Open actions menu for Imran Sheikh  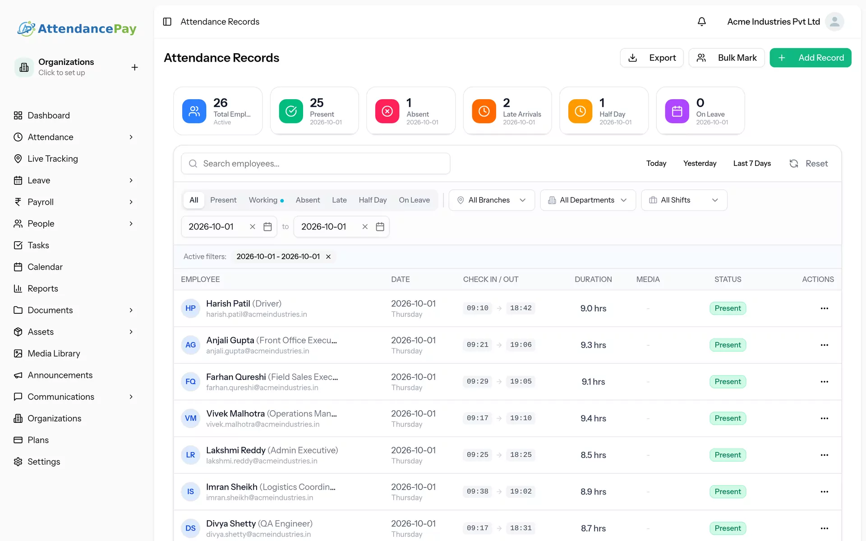824,491
